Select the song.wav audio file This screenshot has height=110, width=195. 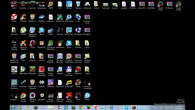(x=124, y=5)
